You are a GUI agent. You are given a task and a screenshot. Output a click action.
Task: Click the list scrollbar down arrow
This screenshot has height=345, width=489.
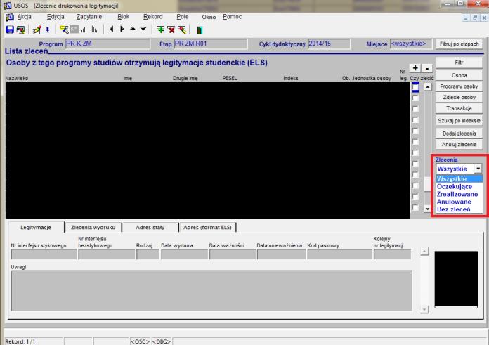(428, 209)
